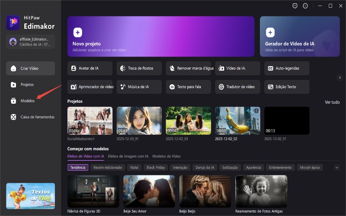Image resolution: width=346 pixels, height=216 pixels.
Task: Select the Aparência filter chip
Action: (x=253, y=168)
